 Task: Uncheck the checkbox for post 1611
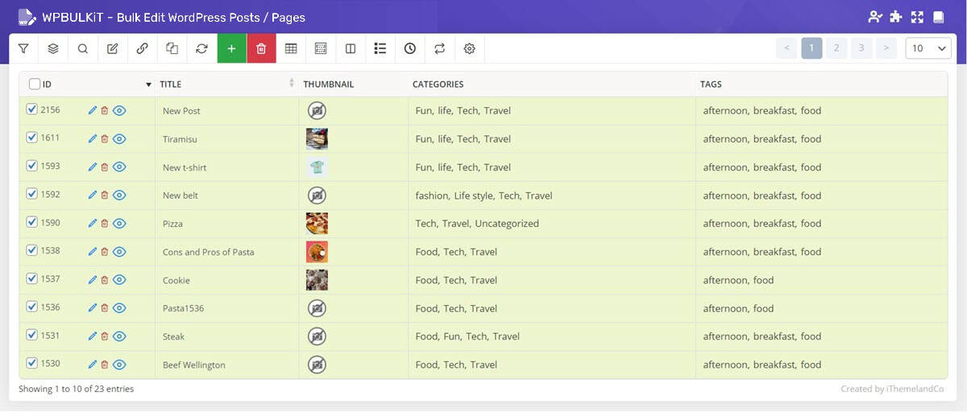(32, 138)
